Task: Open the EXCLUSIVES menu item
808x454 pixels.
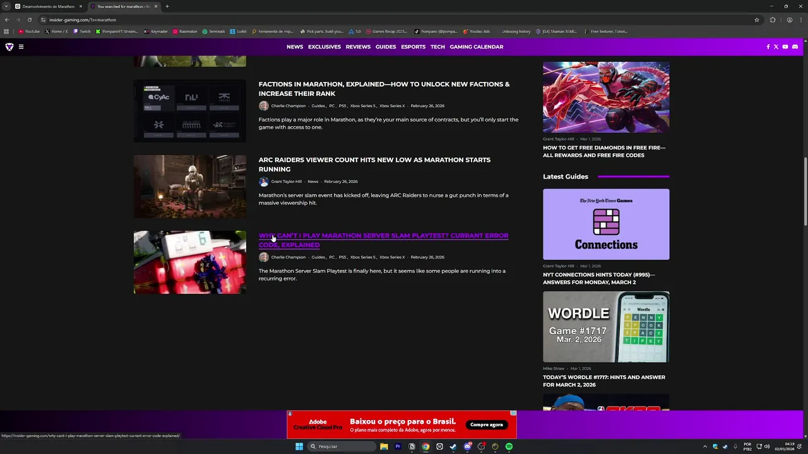Action: (324, 47)
